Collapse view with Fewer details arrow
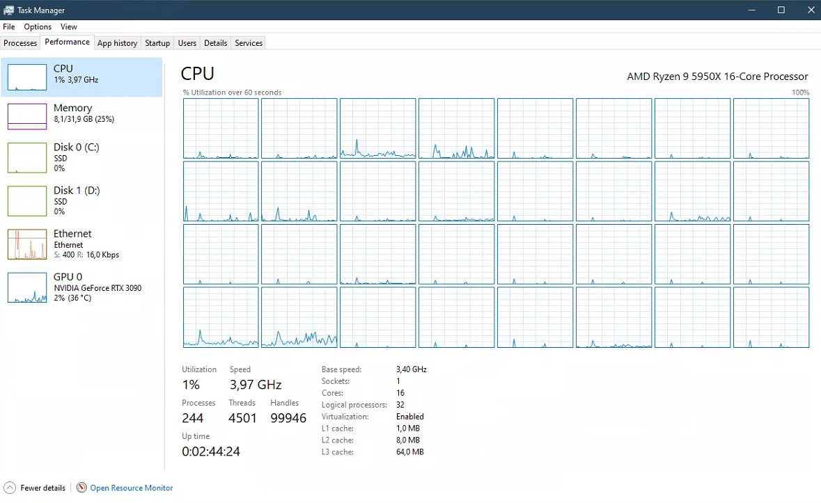821x503 pixels. 10,488
